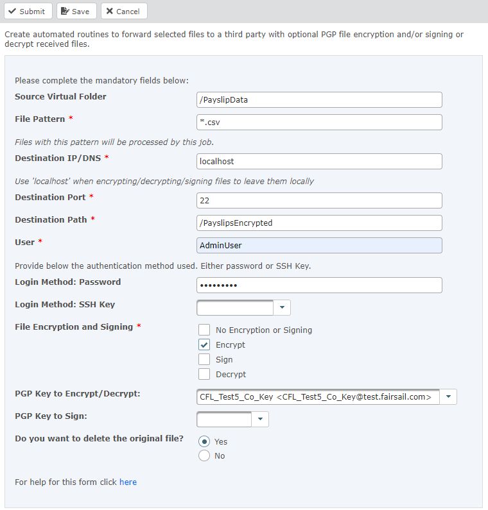The image size is (488, 510).
Task: Open PGP Key to Sign dropdown
Action: point(261,420)
